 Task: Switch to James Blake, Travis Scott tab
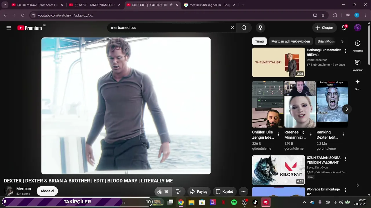coord(37,5)
